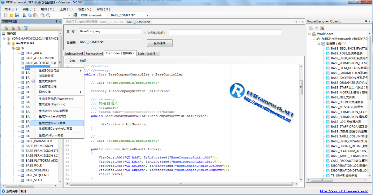This screenshot has width=373, height=195.
Task: Switch to the Index.cshtml tab
Action: pyautogui.click(x=74, y=54)
